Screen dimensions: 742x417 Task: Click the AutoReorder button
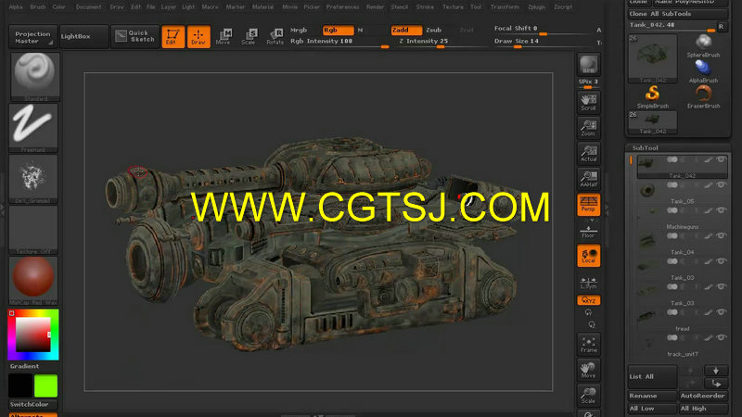[x=703, y=396]
